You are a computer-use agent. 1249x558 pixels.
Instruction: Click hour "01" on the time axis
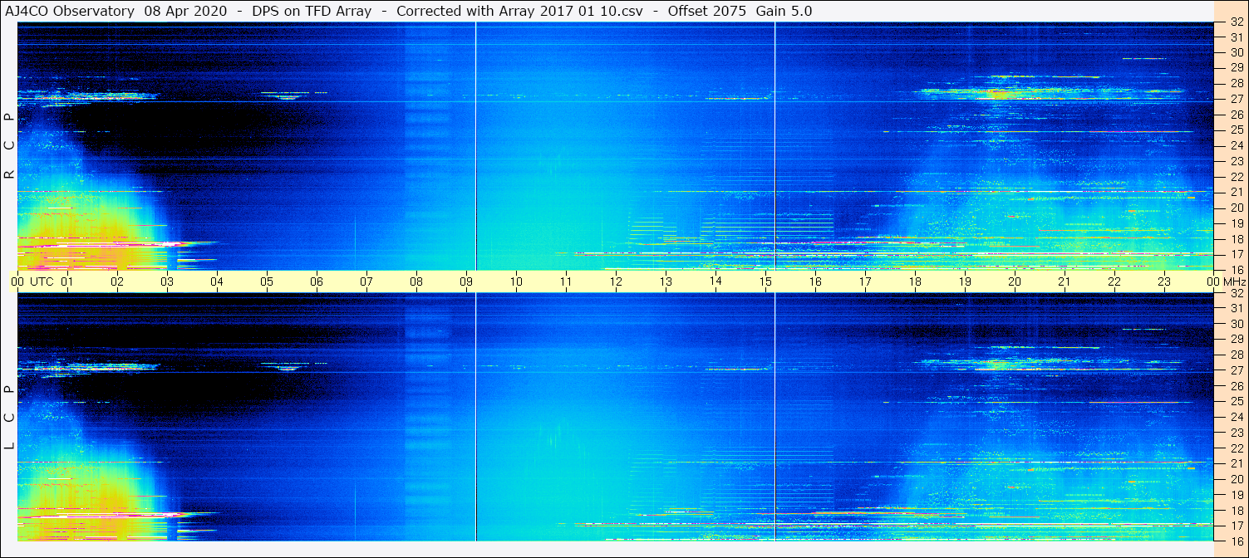(x=67, y=281)
